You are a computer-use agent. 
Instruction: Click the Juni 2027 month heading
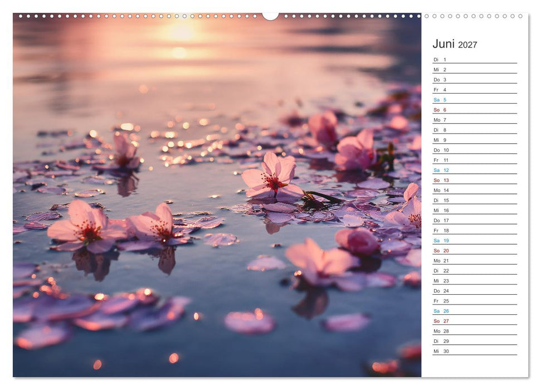tap(455, 44)
